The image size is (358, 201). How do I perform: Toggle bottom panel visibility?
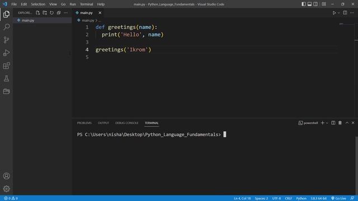point(309,4)
